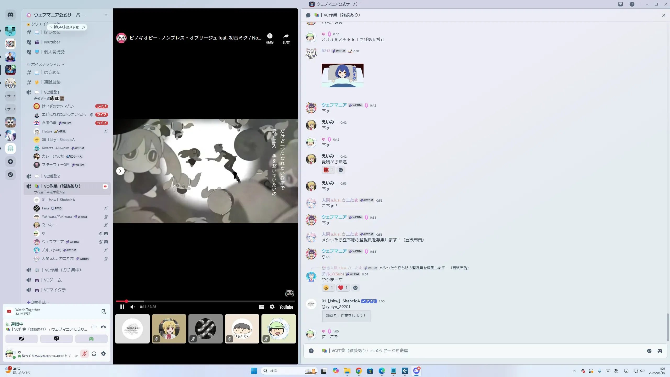Open YouTube video settings gear
This screenshot has height=377, width=670.
[272, 307]
